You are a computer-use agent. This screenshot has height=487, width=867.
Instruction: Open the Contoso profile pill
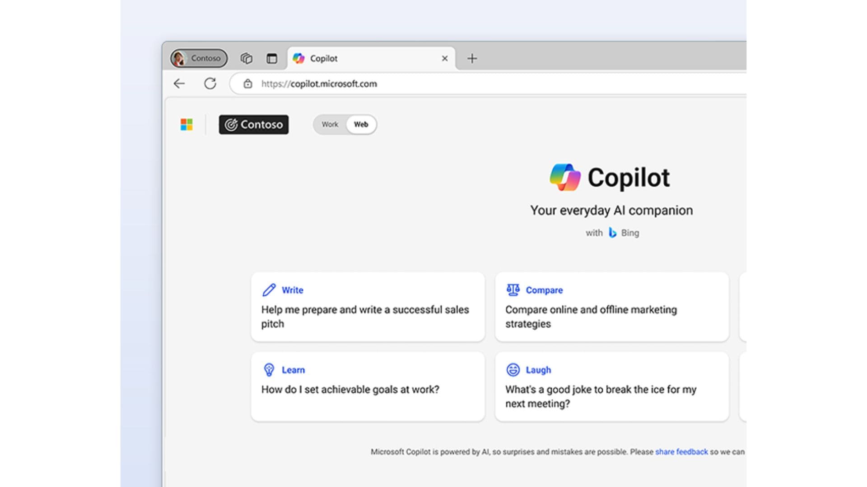click(199, 58)
